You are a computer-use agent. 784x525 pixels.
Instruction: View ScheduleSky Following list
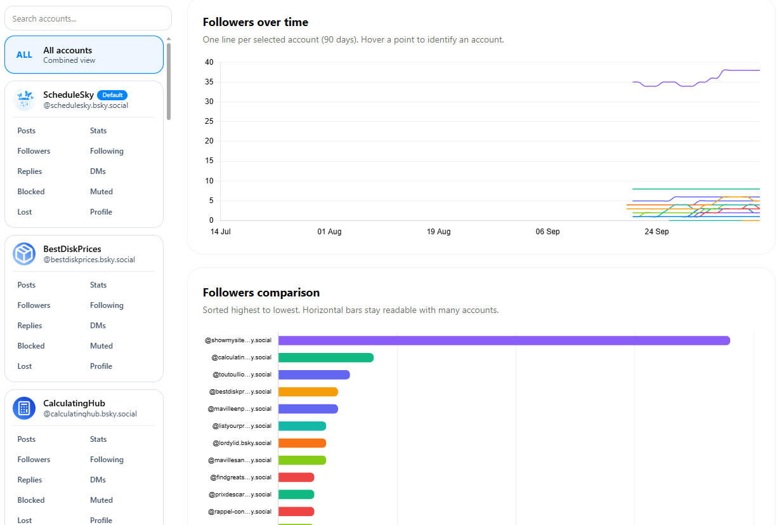(107, 151)
